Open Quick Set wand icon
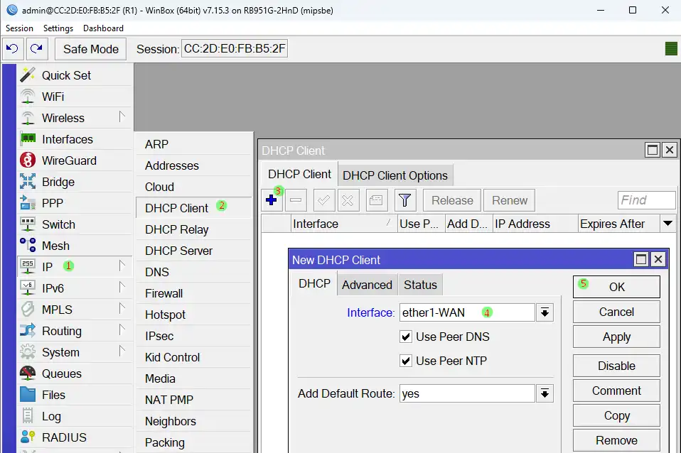 pyautogui.click(x=28, y=75)
